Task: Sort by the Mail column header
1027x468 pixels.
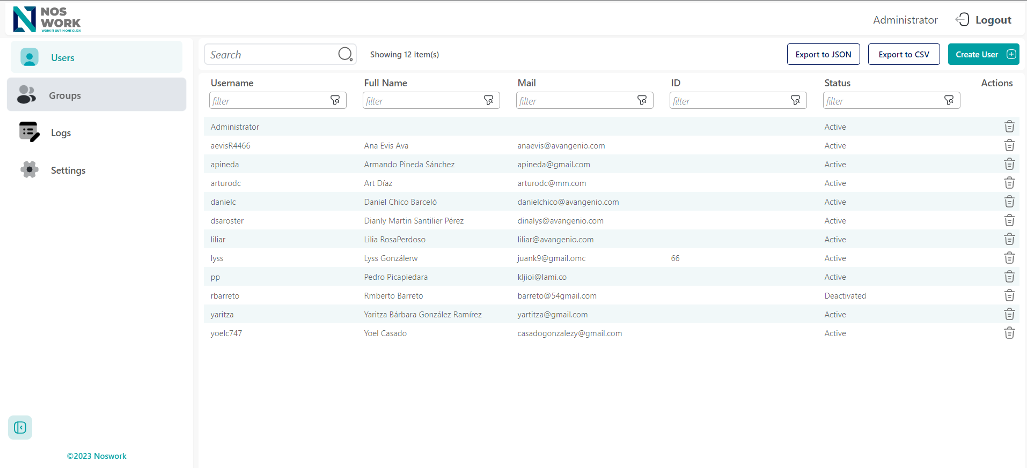Action: point(526,83)
